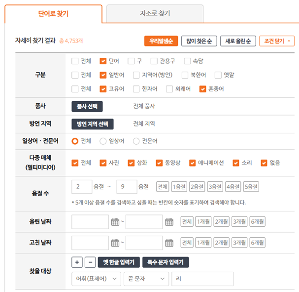Open the 올린 날짜 start date calendar icon
This screenshot has width=299, height=292.
click(115, 222)
